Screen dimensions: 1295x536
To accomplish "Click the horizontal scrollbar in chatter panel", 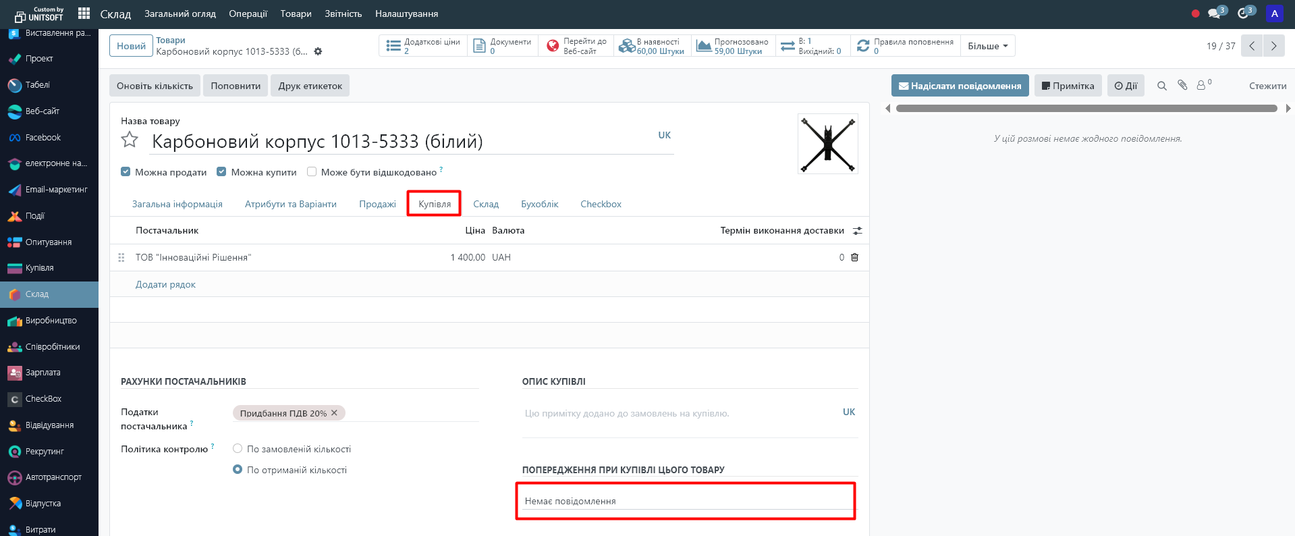I will tap(1086, 108).
